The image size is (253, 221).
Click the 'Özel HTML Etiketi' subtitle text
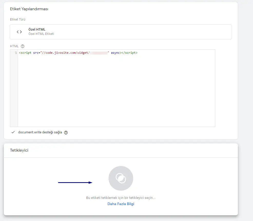tap(41, 34)
